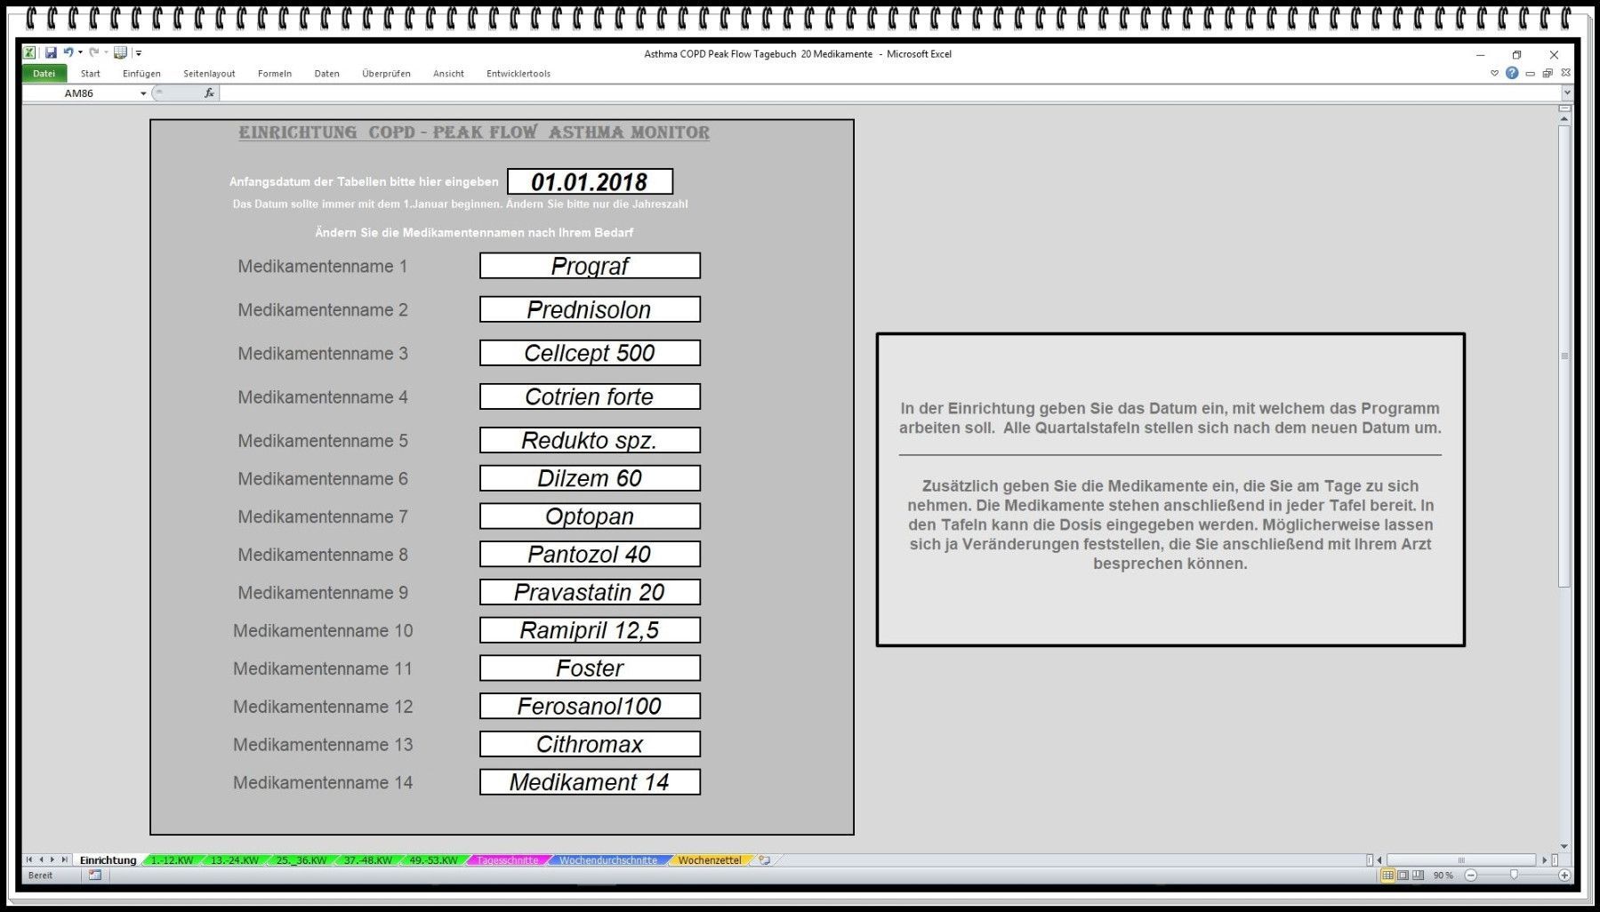This screenshot has width=1600, height=912.
Task: Click the zoom out minus button
Action: (1470, 876)
